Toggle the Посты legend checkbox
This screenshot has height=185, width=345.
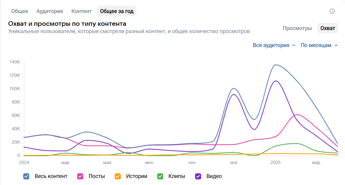coord(80,176)
